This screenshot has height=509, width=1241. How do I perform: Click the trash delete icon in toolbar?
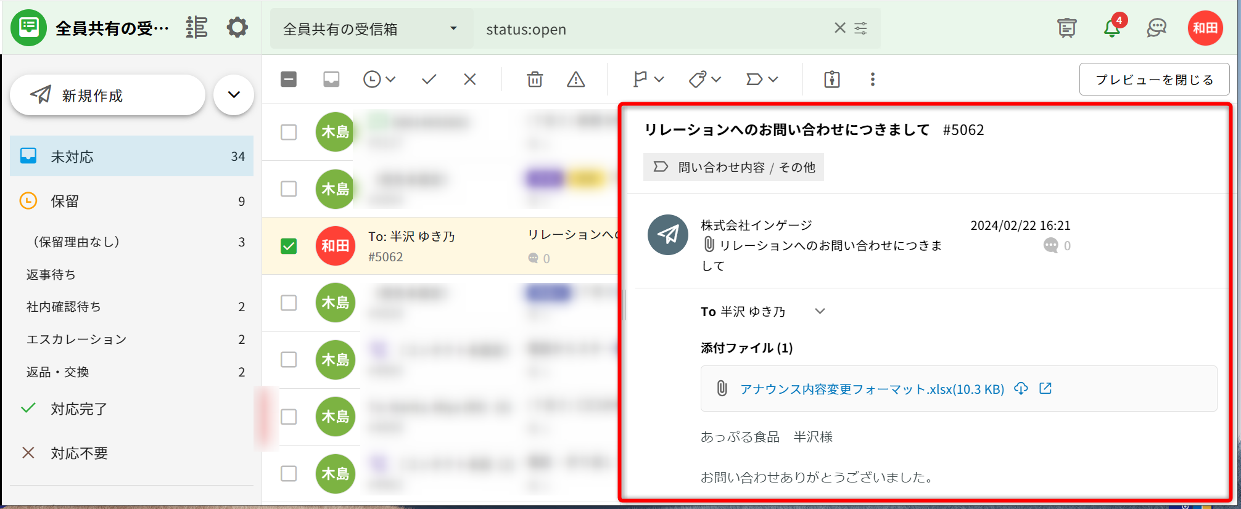[x=535, y=79]
